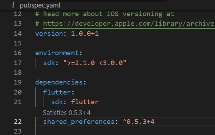Viewport: 215px width, 135px height.
Task: Click the 'flutter' value after sdk on line 21
Action: [85, 102]
